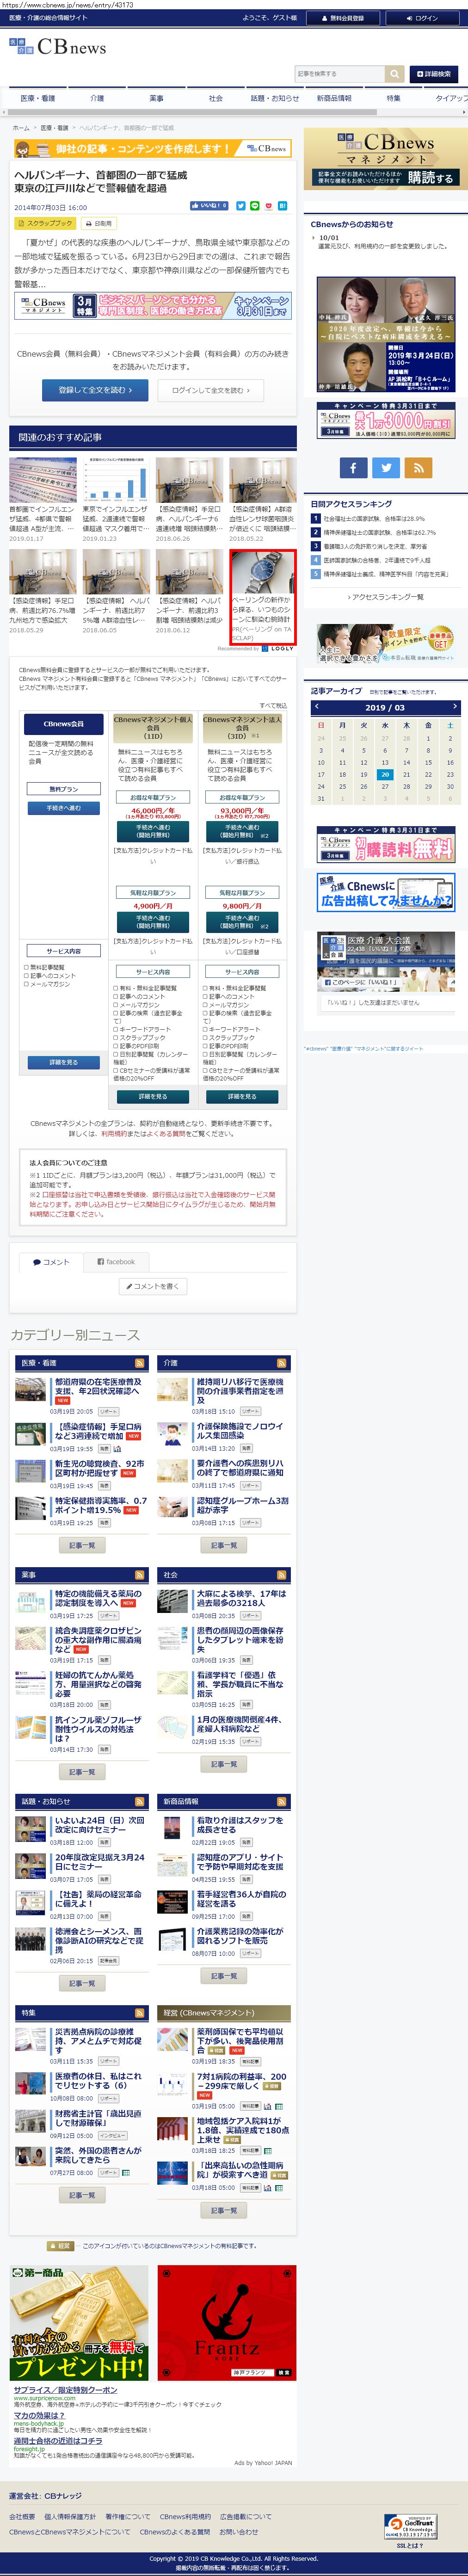
Task: Open the 医療・看護 navigation menu
Action: [x=38, y=99]
